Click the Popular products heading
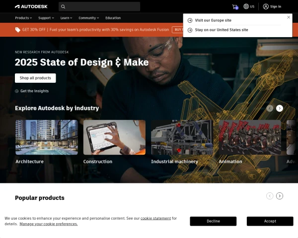The image size is (298, 238). click(40, 198)
